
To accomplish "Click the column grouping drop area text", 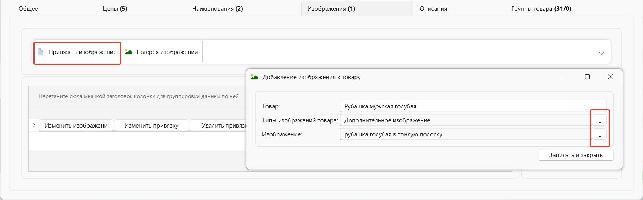I will click(x=138, y=96).
